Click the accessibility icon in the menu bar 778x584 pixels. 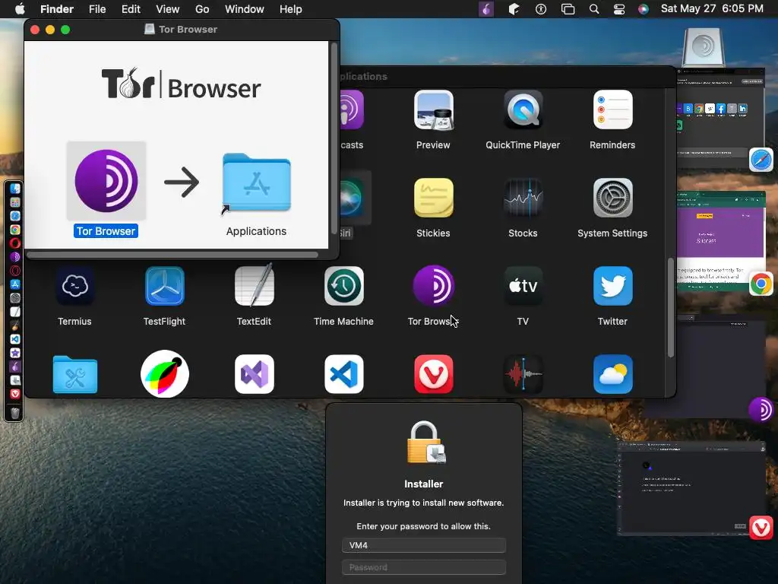(x=541, y=9)
